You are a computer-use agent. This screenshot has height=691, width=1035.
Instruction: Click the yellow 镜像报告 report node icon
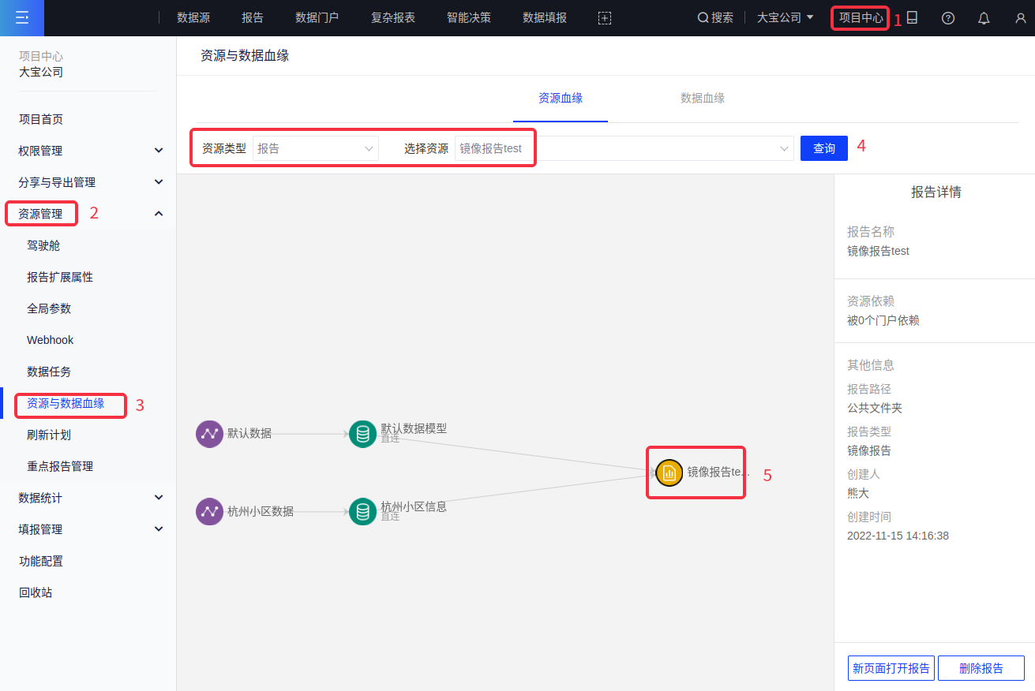pos(669,472)
